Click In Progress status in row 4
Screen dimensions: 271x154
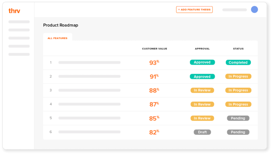238,104
